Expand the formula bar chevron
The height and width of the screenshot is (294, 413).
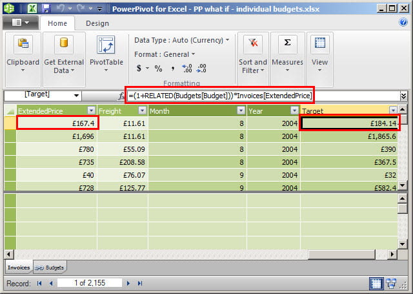(x=403, y=96)
